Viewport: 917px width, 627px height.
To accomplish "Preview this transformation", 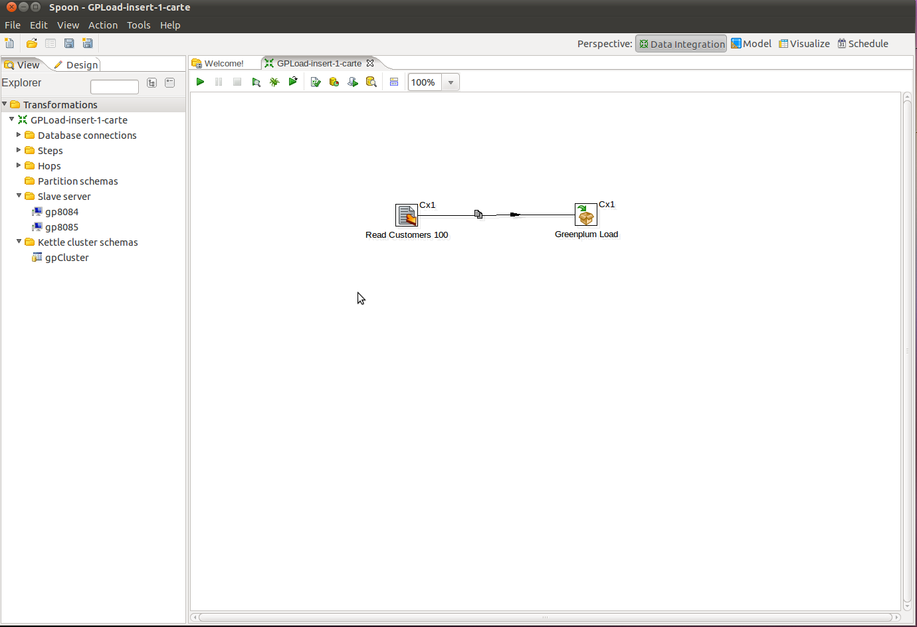I will pos(256,82).
